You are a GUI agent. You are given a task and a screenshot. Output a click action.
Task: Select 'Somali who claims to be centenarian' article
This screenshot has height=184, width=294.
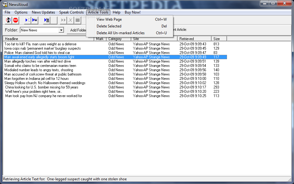coord(115,66)
